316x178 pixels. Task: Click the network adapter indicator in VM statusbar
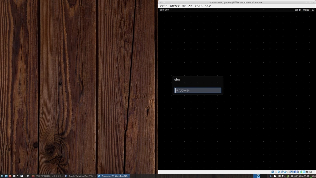(x=282, y=172)
